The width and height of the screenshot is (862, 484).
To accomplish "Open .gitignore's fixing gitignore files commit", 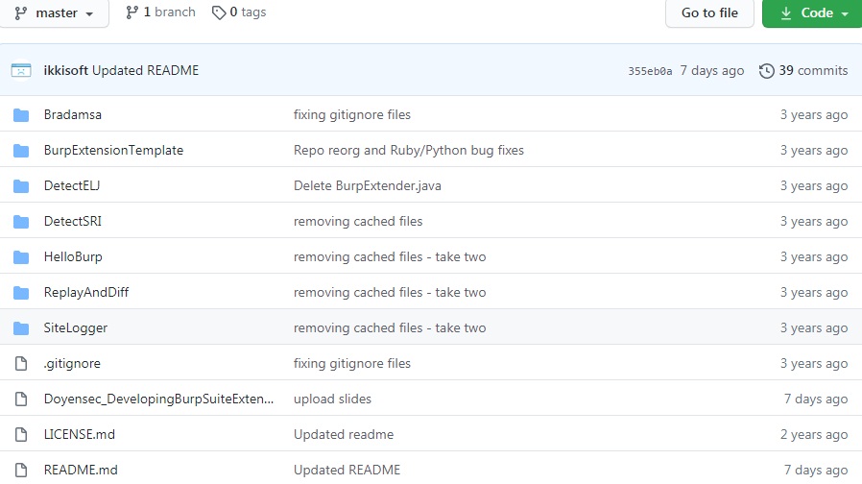I will tap(352, 364).
